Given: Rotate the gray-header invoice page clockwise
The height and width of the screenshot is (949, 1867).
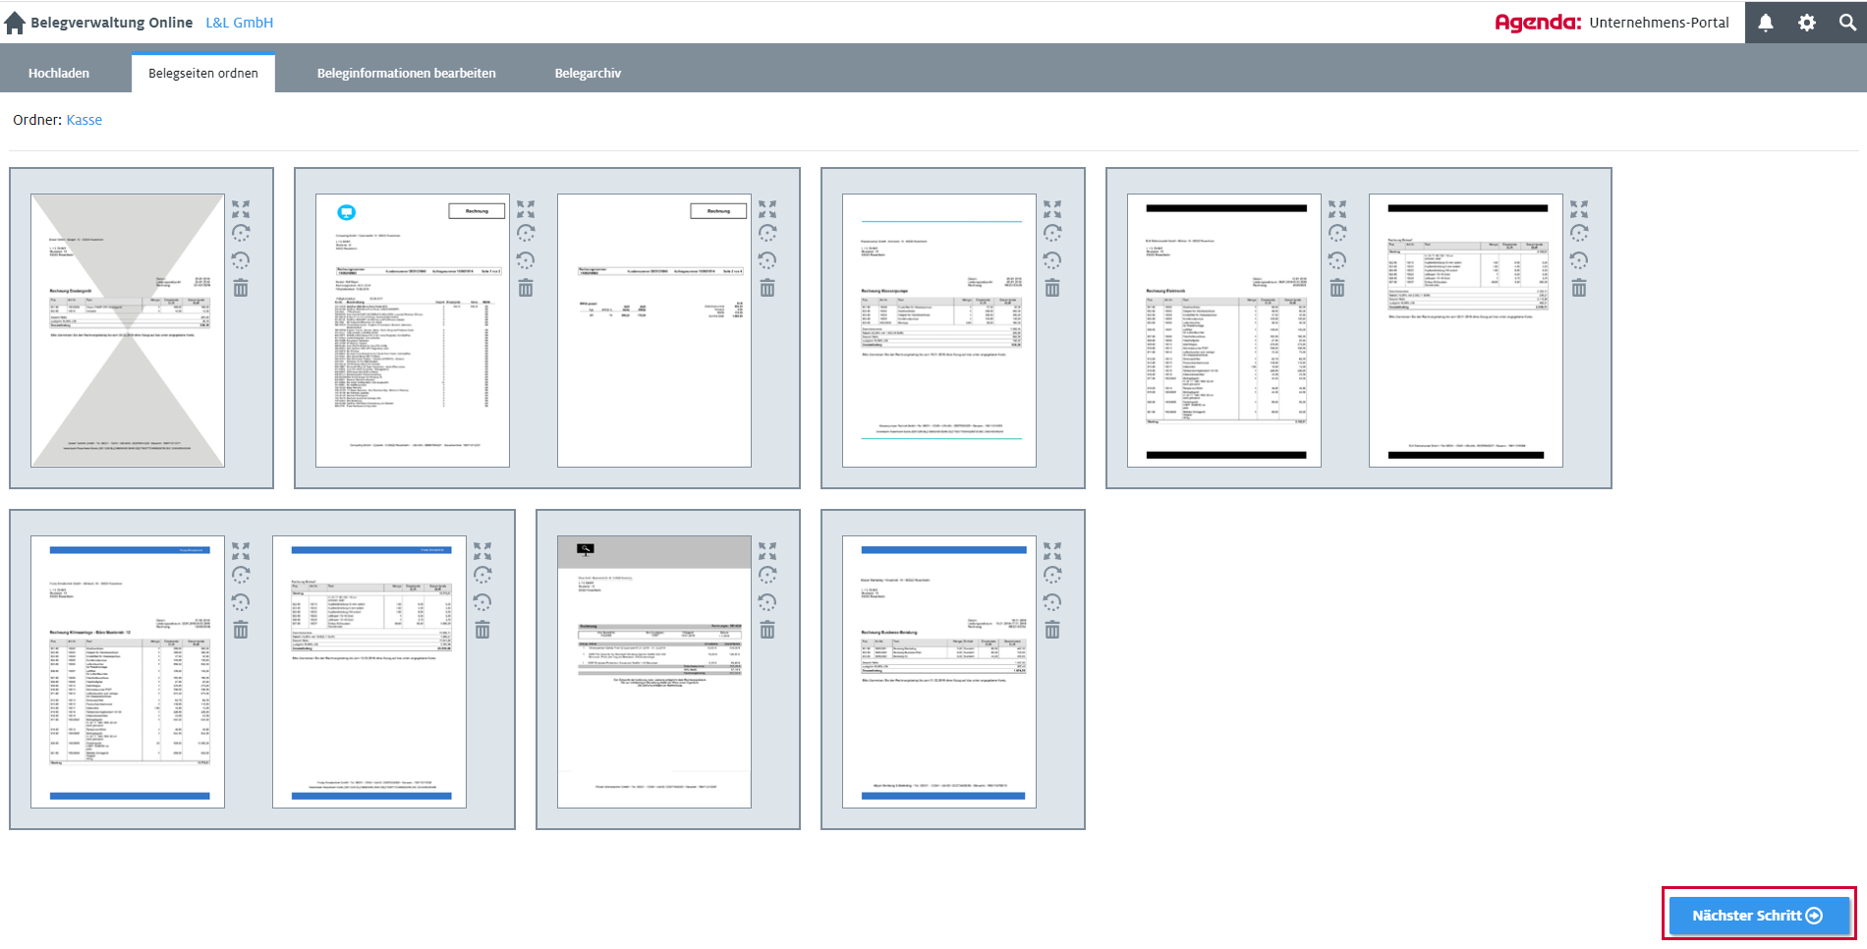Looking at the screenshot, I should (767, 576).
